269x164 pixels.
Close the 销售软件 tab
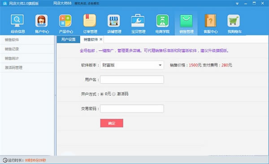(101, 40)
